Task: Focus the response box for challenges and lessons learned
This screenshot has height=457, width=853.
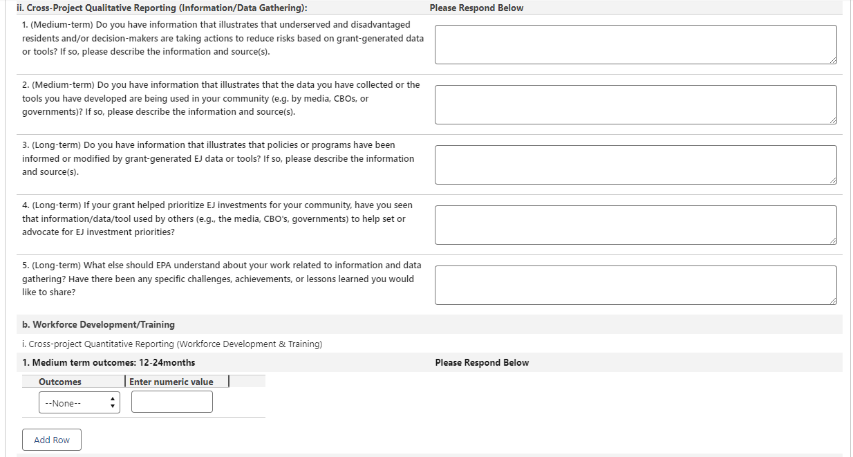Action: coord(635,285)
